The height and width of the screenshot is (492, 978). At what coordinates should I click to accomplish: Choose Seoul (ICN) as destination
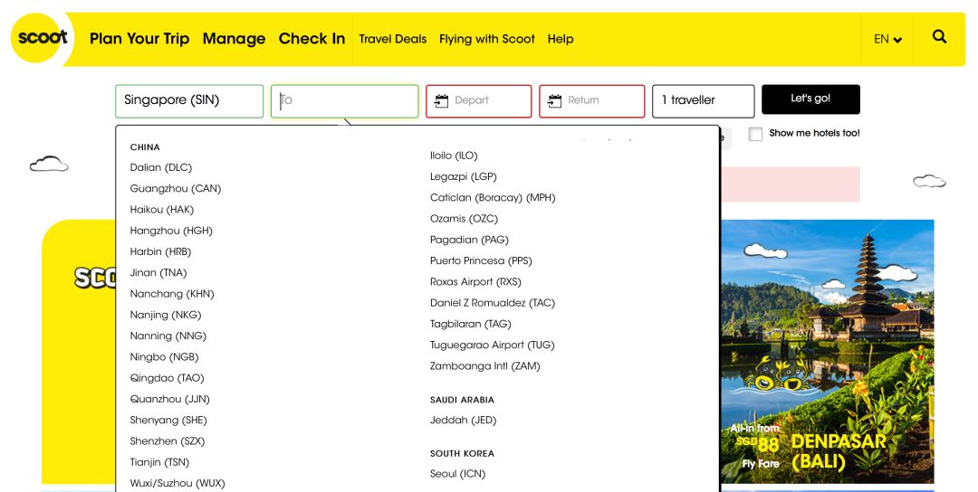click(457, 474)
